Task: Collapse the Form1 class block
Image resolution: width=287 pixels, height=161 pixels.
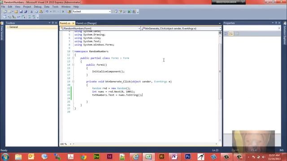Action: tap(73, 58)
